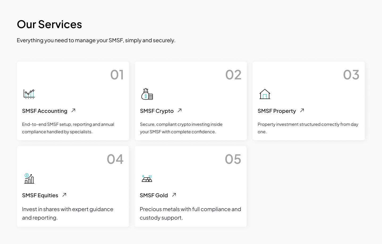Click the "Everything you need to manage" subtitle
The image size is (382, 244).
click(96, 40)
